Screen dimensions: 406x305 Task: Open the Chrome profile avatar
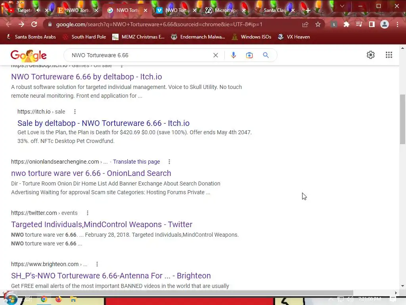coord(385,24)
